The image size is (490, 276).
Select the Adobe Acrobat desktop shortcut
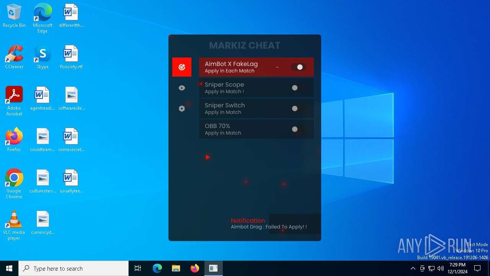coord(14,101)
